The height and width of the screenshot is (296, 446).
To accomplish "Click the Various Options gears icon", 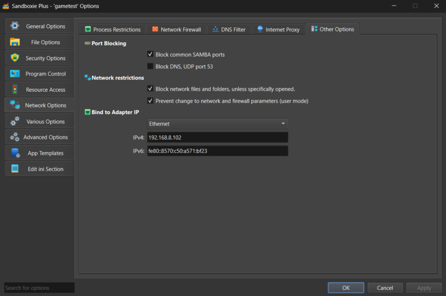I will pyautogui.click(x=15, y=121).
